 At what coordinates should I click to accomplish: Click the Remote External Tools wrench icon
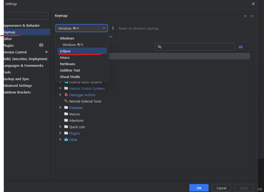pyautogui.click(x=66, y=101)
